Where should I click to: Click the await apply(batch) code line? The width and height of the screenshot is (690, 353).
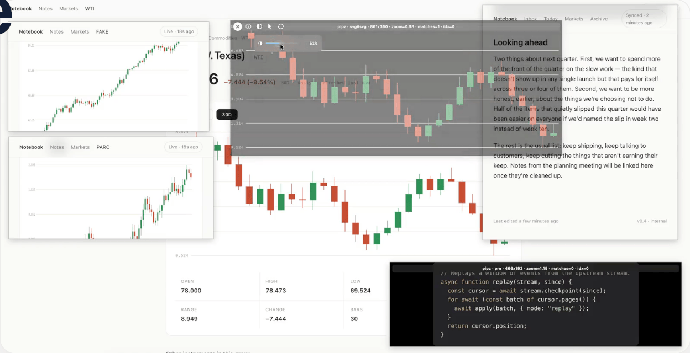[x=521, y=308]
